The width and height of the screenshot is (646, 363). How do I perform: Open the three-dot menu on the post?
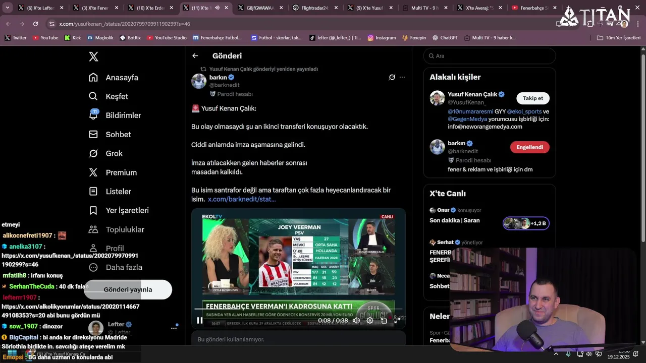tap(402, 77)
